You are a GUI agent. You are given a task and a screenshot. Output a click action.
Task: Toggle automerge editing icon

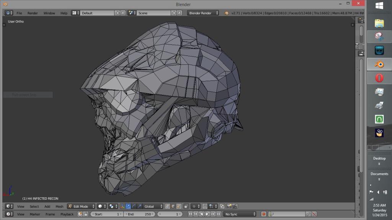click(x=222, y=206)
